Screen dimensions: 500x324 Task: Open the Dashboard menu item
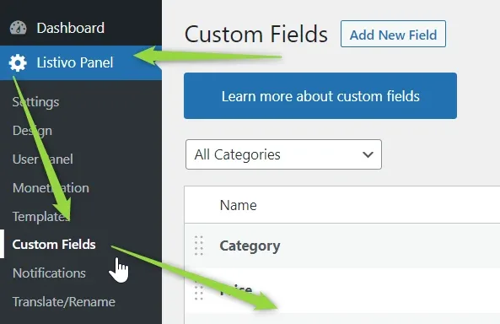click(x=71, y=28)
